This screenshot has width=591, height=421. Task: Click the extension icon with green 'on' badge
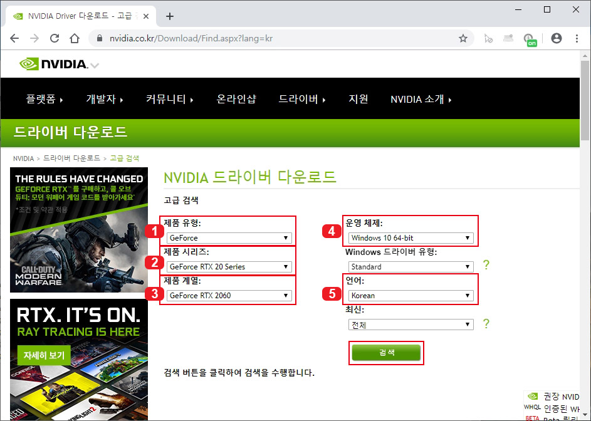pos(529,39)
